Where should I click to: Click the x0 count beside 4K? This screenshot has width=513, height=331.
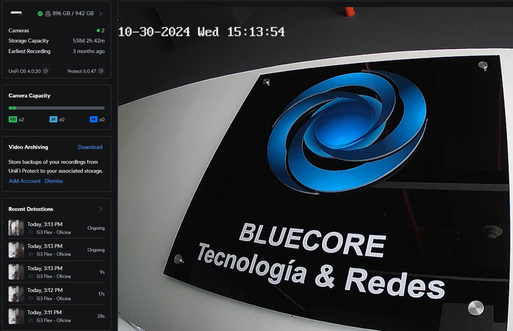tap(102, 120)
